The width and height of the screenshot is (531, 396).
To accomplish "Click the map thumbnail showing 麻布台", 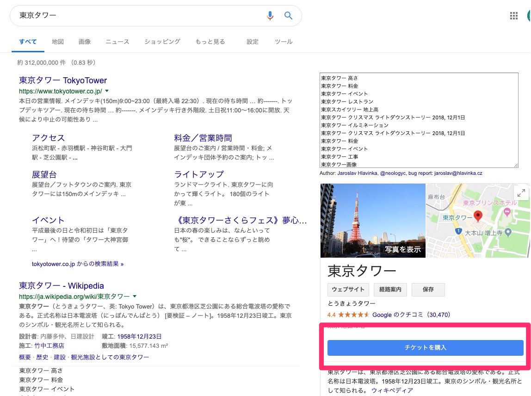I will pos(477,221).
